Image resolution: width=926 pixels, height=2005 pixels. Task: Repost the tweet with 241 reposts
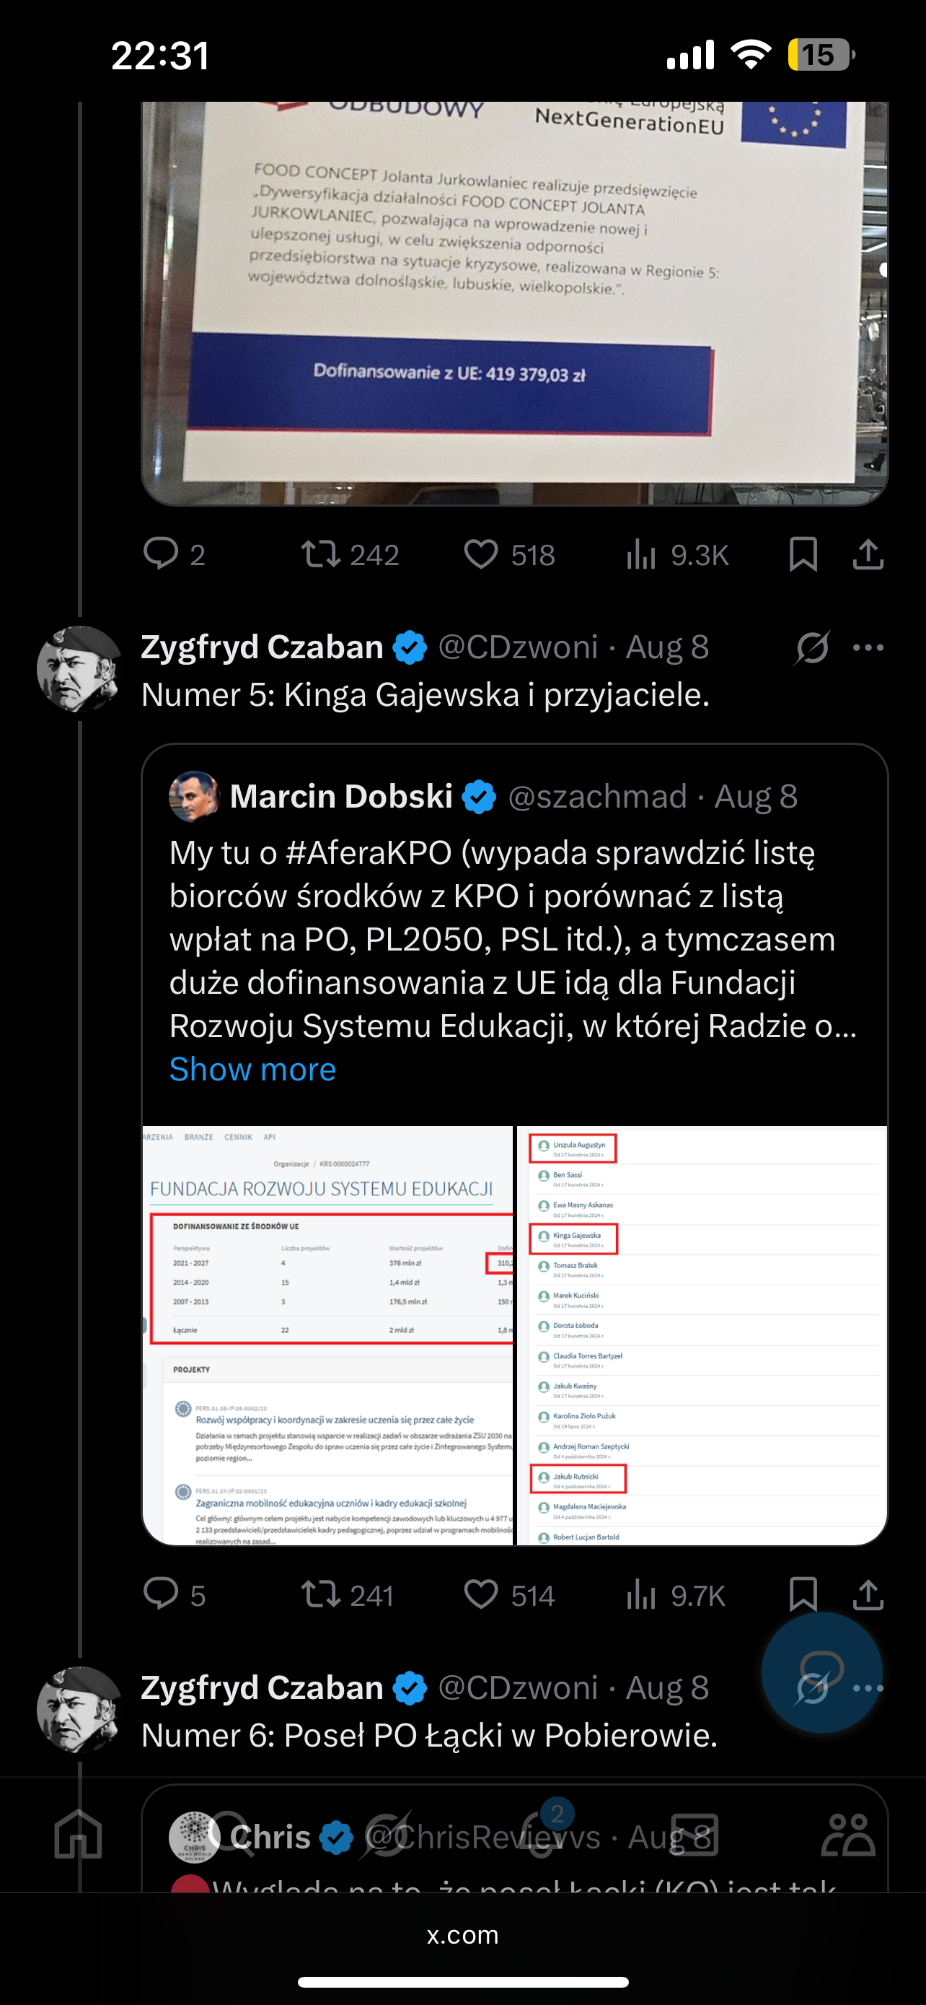(x=321, y=1595)
